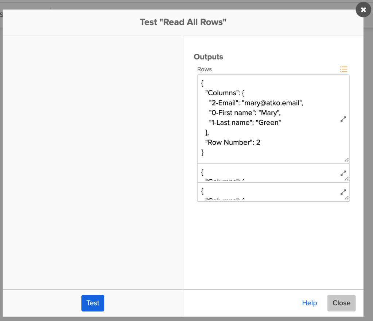Click the second row's resize handle

[346, 179]
